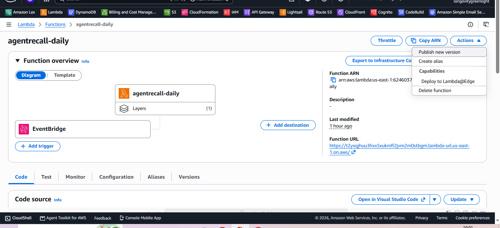Image resolution: width=500 pixels, height=228 pixels.
Task: Open the Privacy link in footer
Action: [x=422, y=218]
